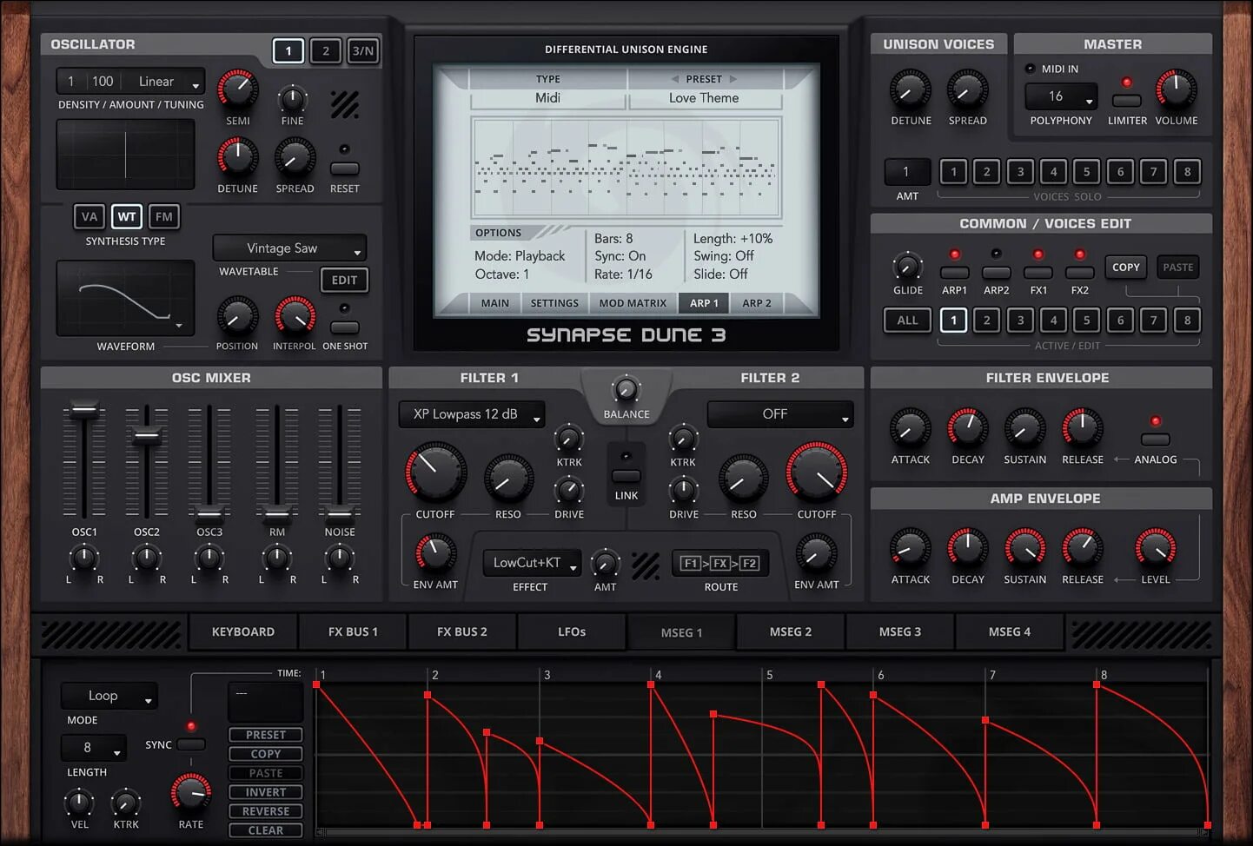Click the striped icon beside FINE knob
The height and width of the screenshot is (846, 1253).
[345, 104]
